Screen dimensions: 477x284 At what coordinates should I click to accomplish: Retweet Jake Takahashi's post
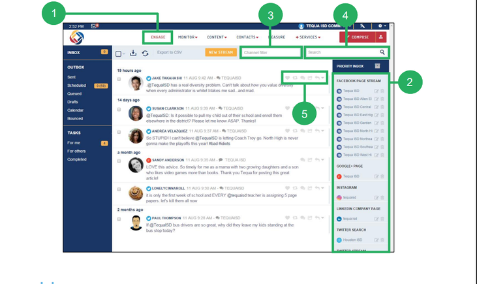click(x=295, y=78)
